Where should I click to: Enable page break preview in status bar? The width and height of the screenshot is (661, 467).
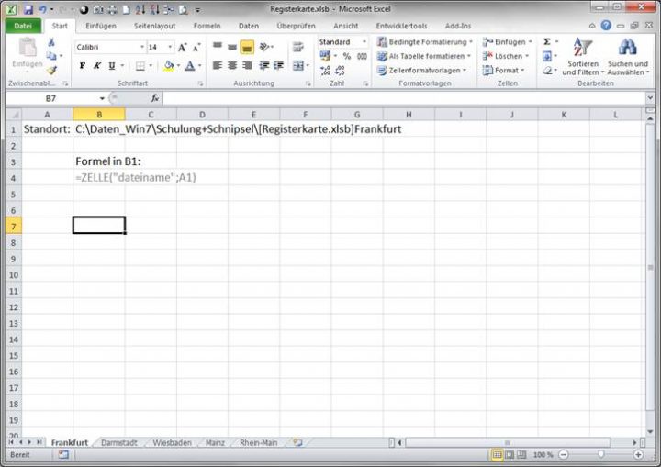tap(522, 454)
